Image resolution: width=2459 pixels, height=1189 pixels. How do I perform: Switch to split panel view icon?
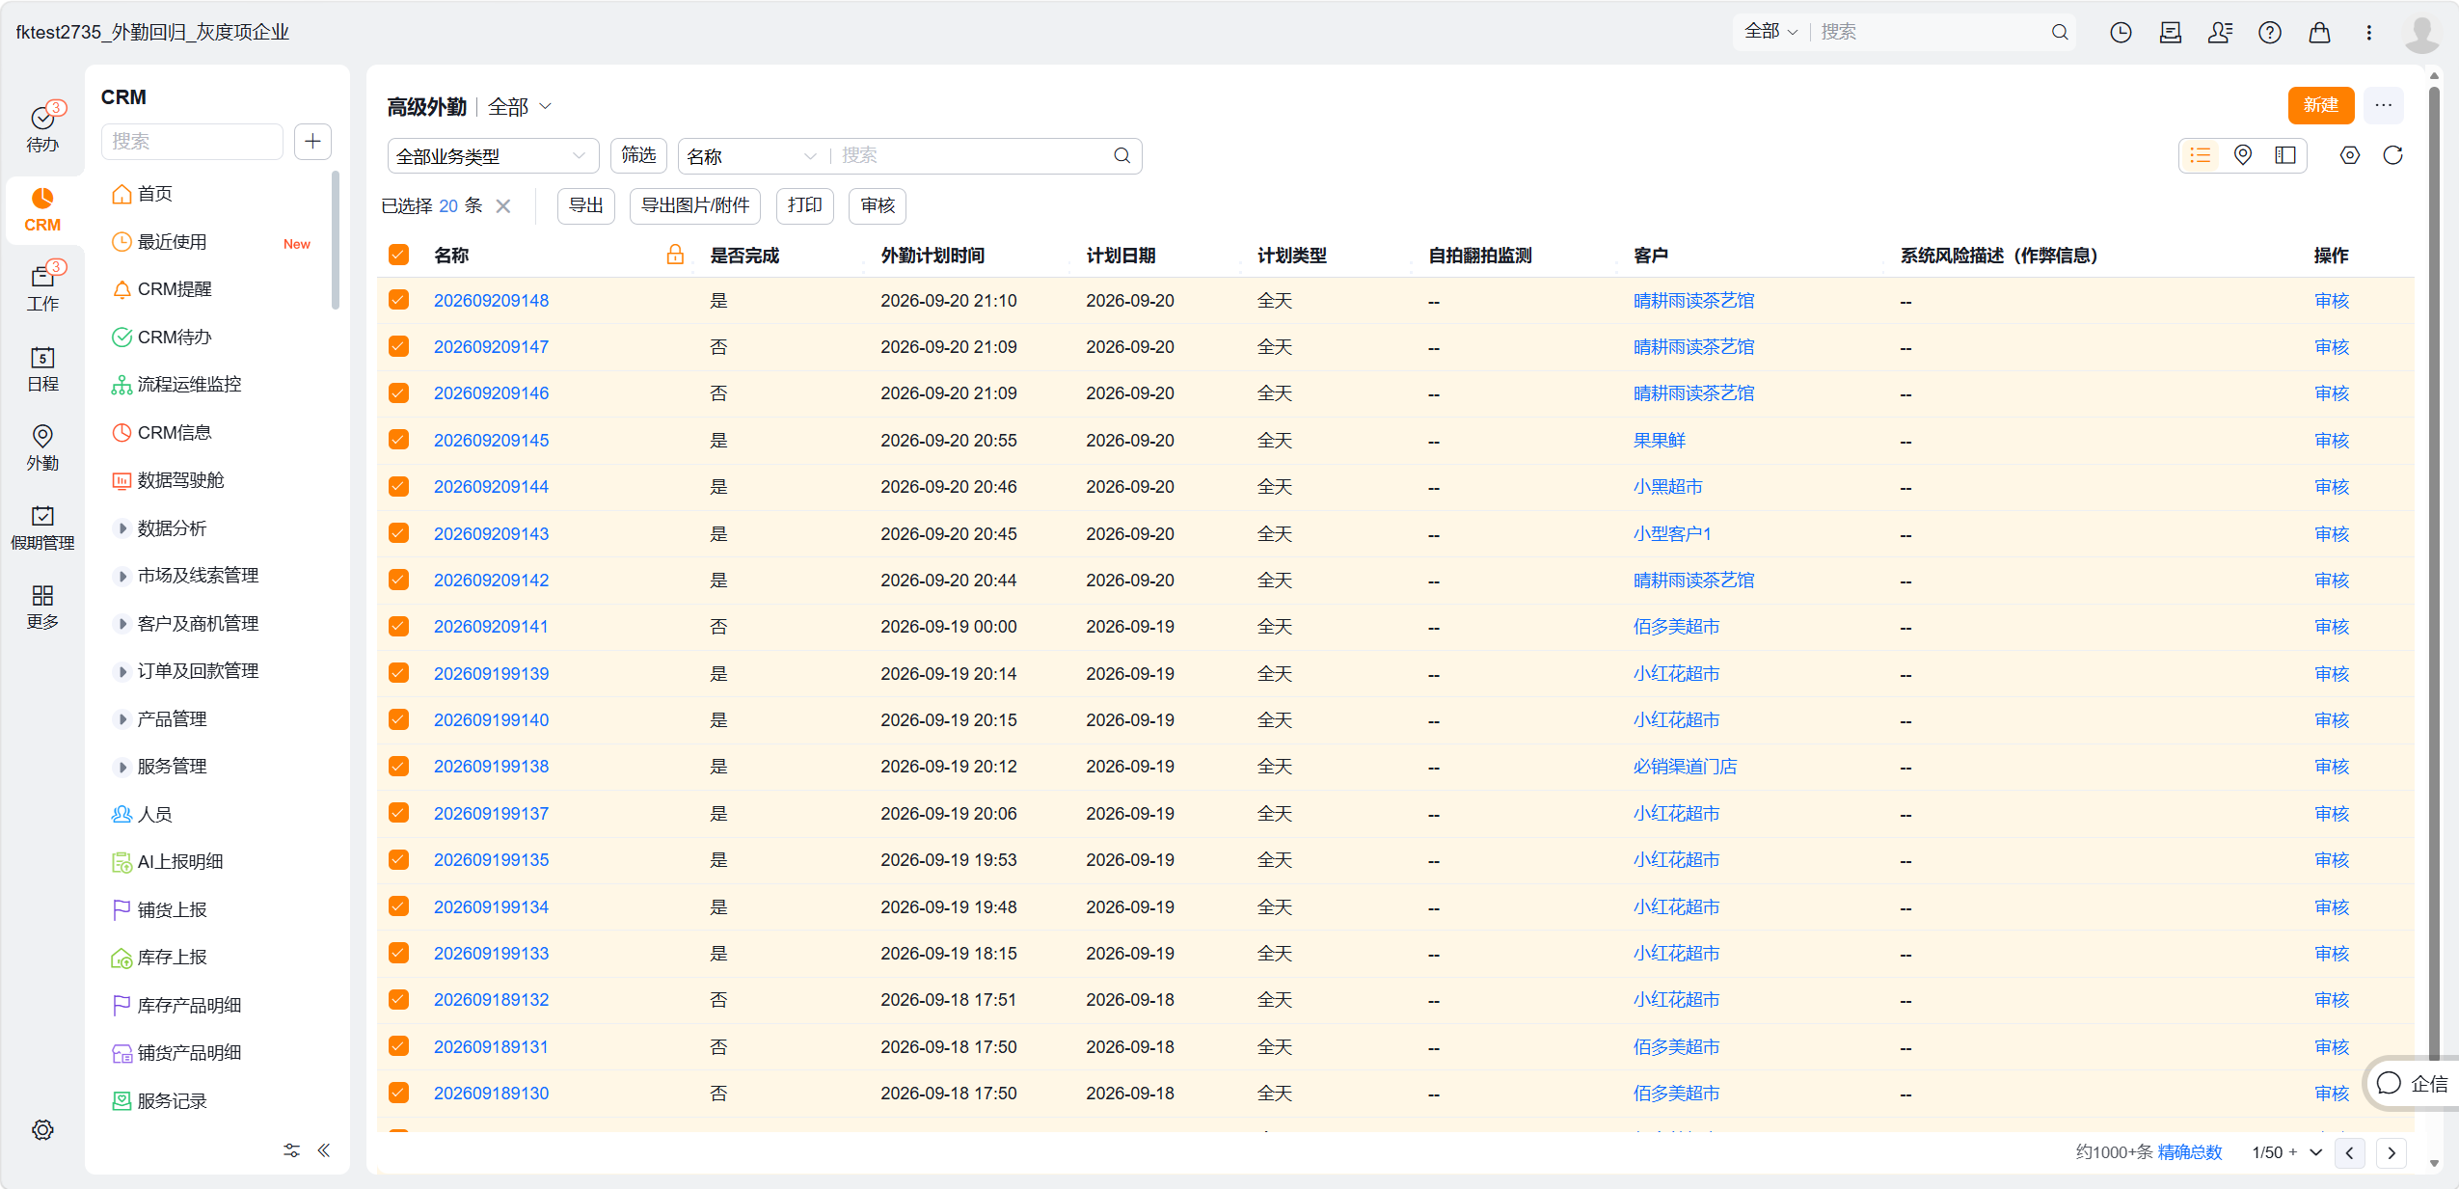coord(2285,155)
